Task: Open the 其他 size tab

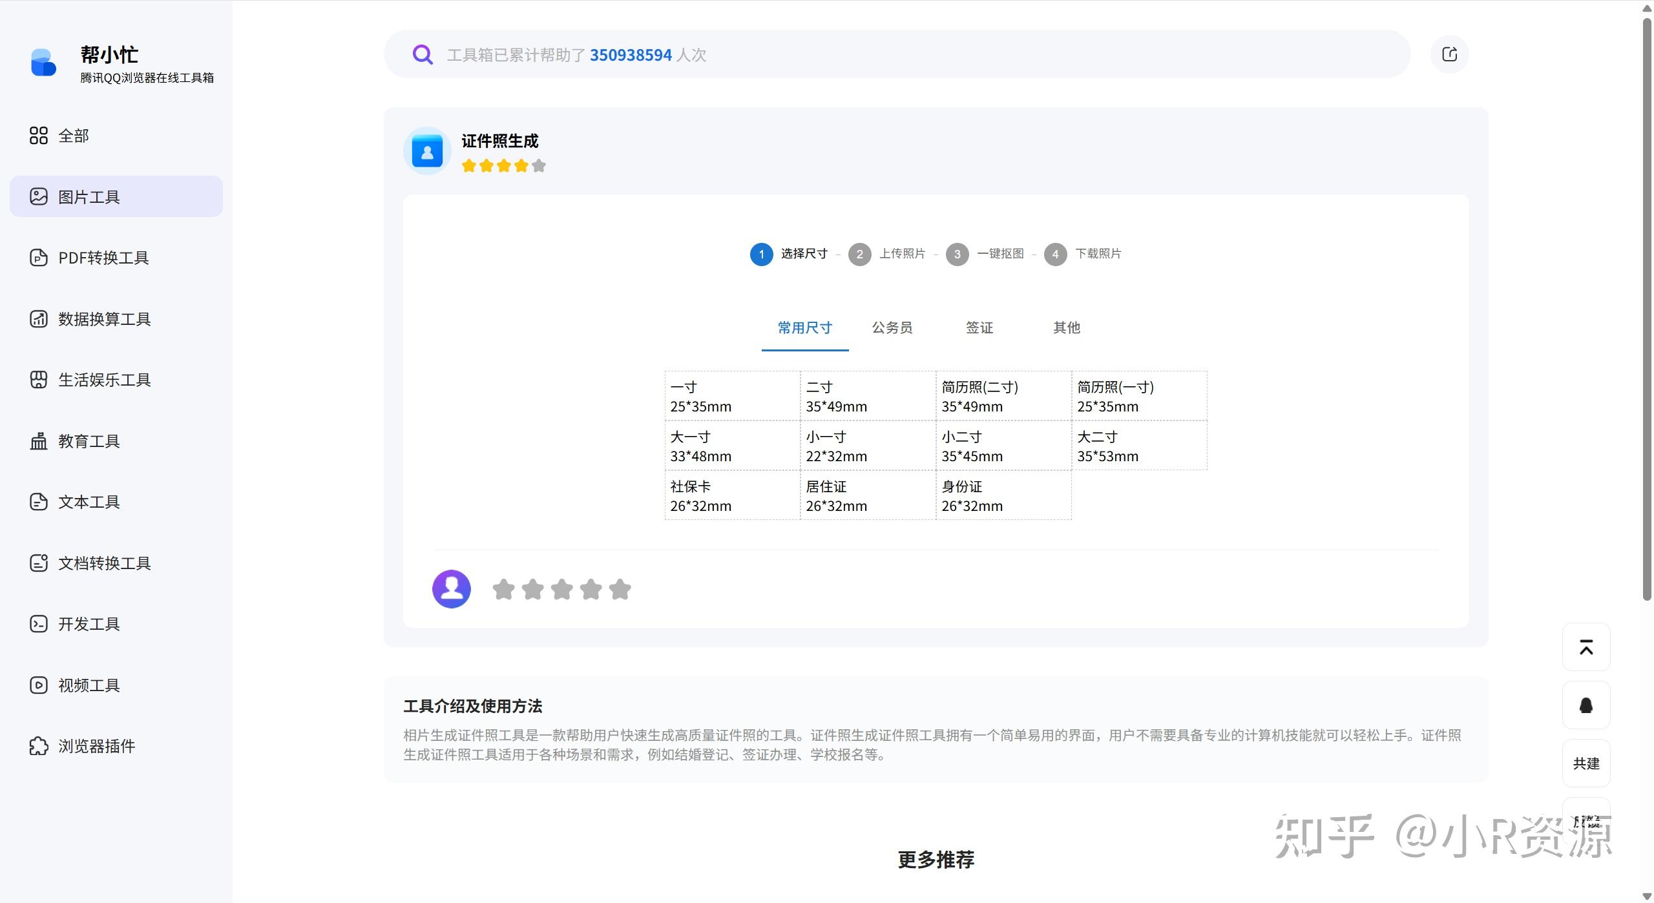Action: [1066, 327]
